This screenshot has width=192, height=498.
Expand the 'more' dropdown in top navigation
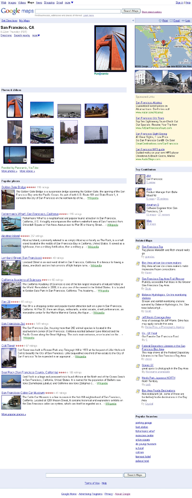(x=69, y=2)
